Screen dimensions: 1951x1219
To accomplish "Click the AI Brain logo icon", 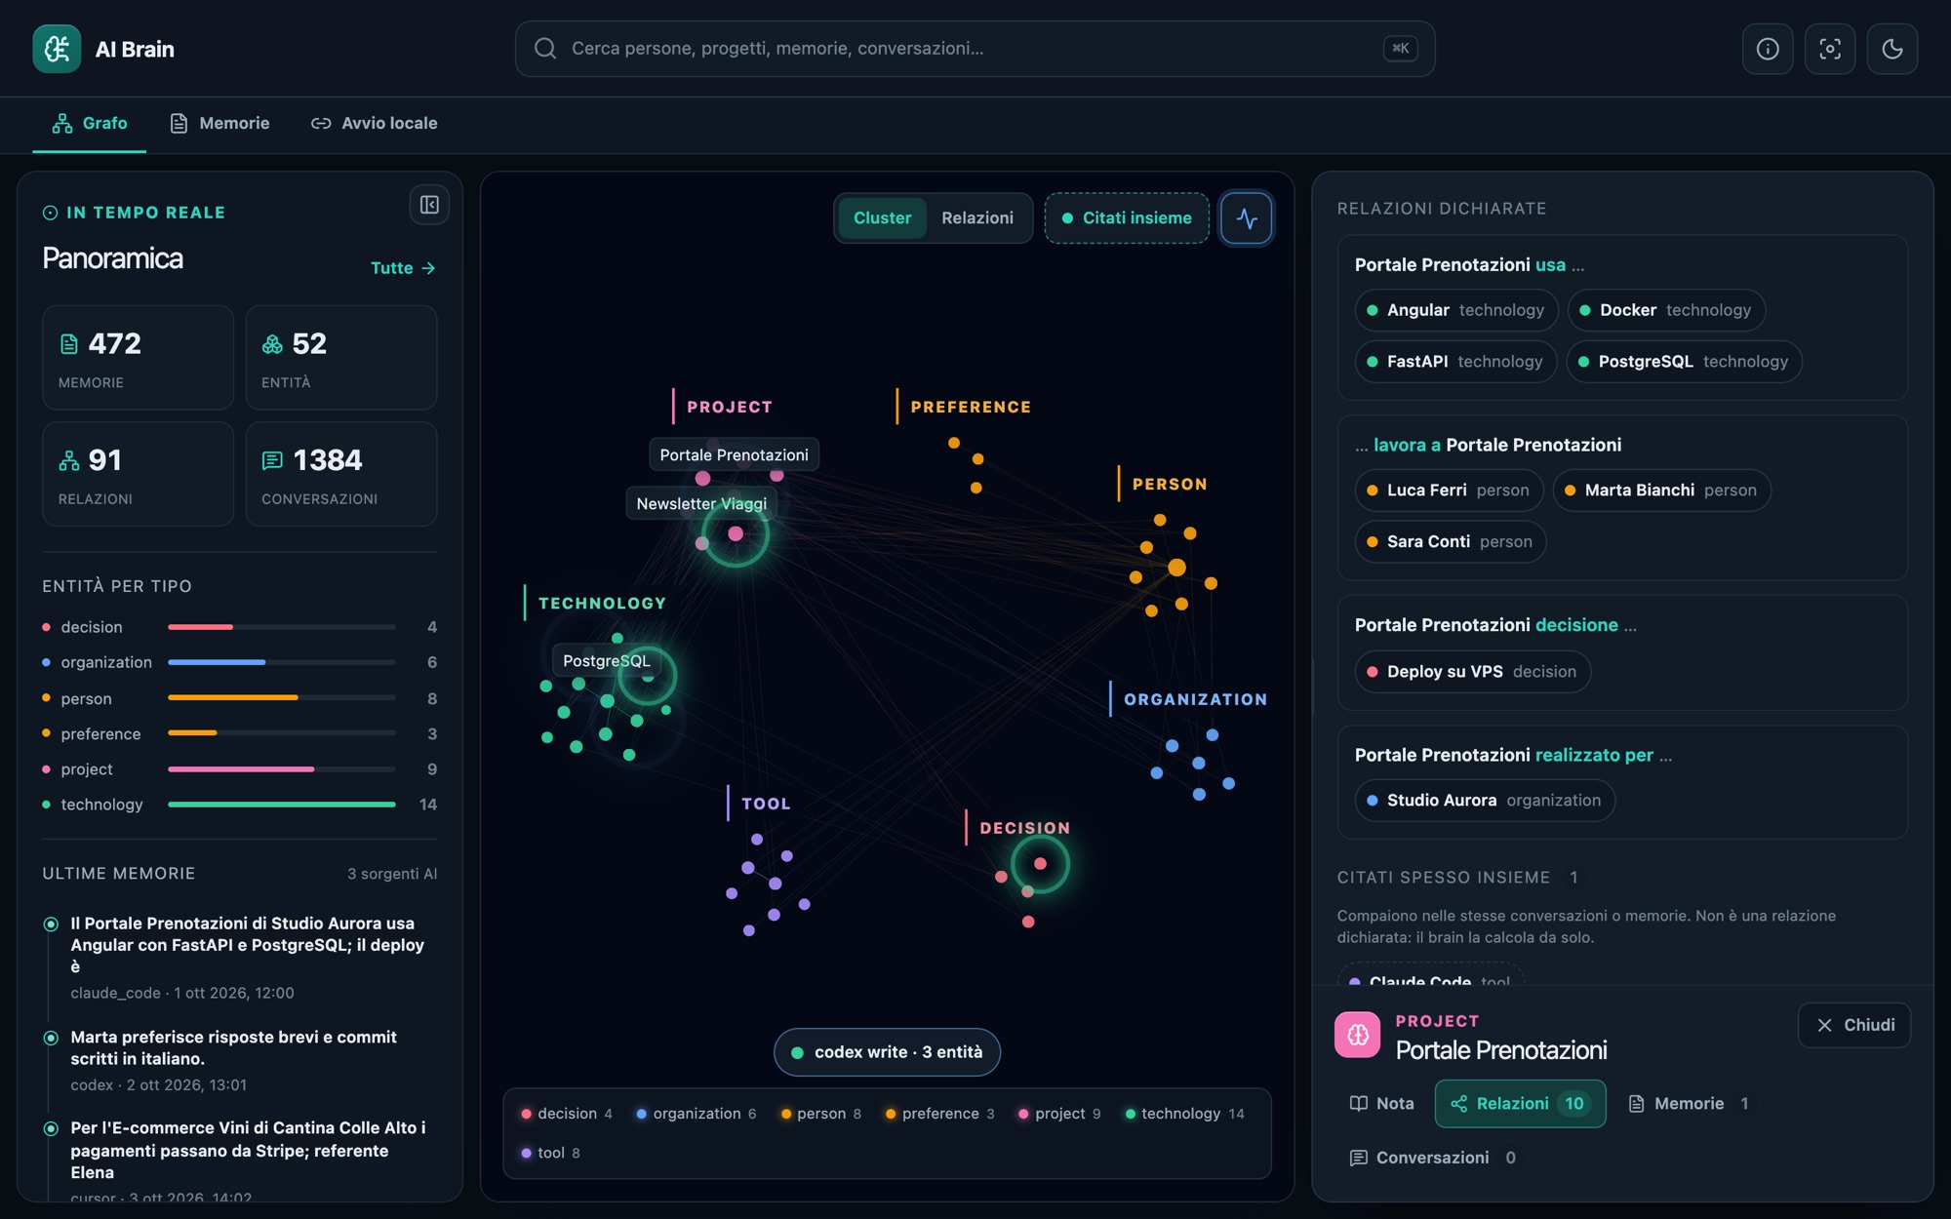I will pos(57,49).
